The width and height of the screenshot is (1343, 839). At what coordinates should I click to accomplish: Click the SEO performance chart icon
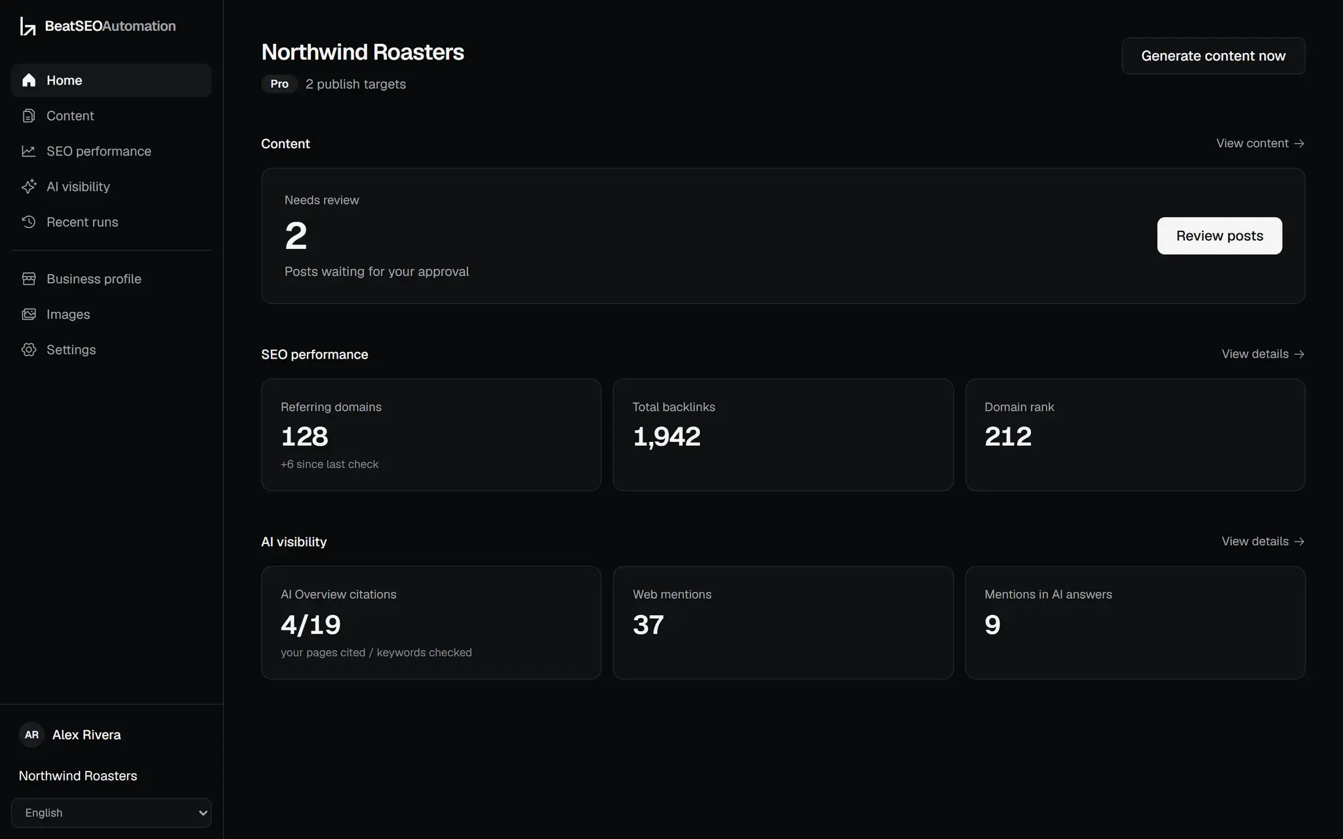pyautogui.click(x=29, y=151)
